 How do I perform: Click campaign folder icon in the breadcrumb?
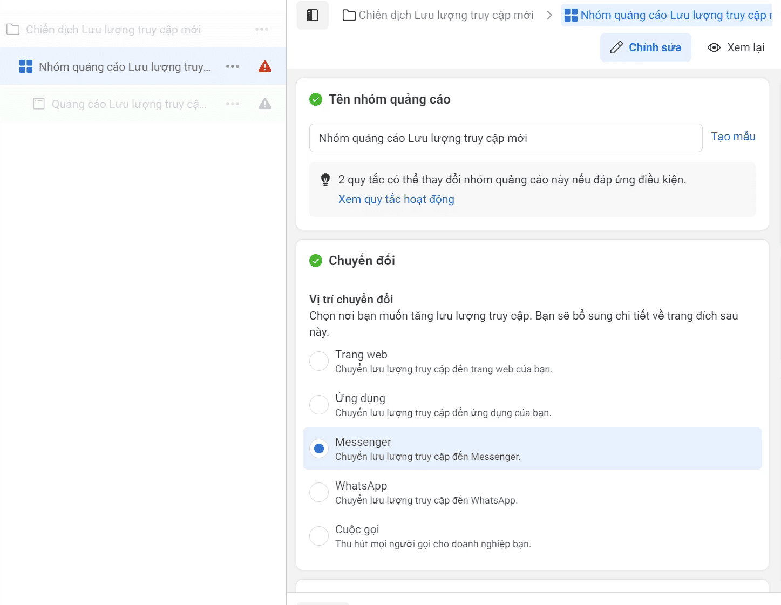tap(349, 15)
